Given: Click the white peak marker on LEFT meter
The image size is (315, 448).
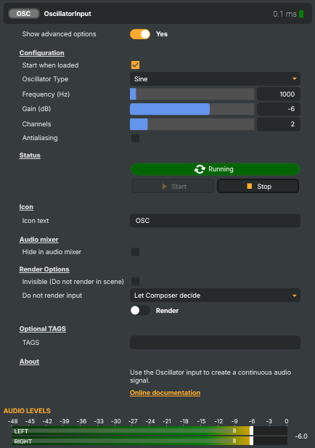Looking at the screenshot, I should click(x=251, y=431).
